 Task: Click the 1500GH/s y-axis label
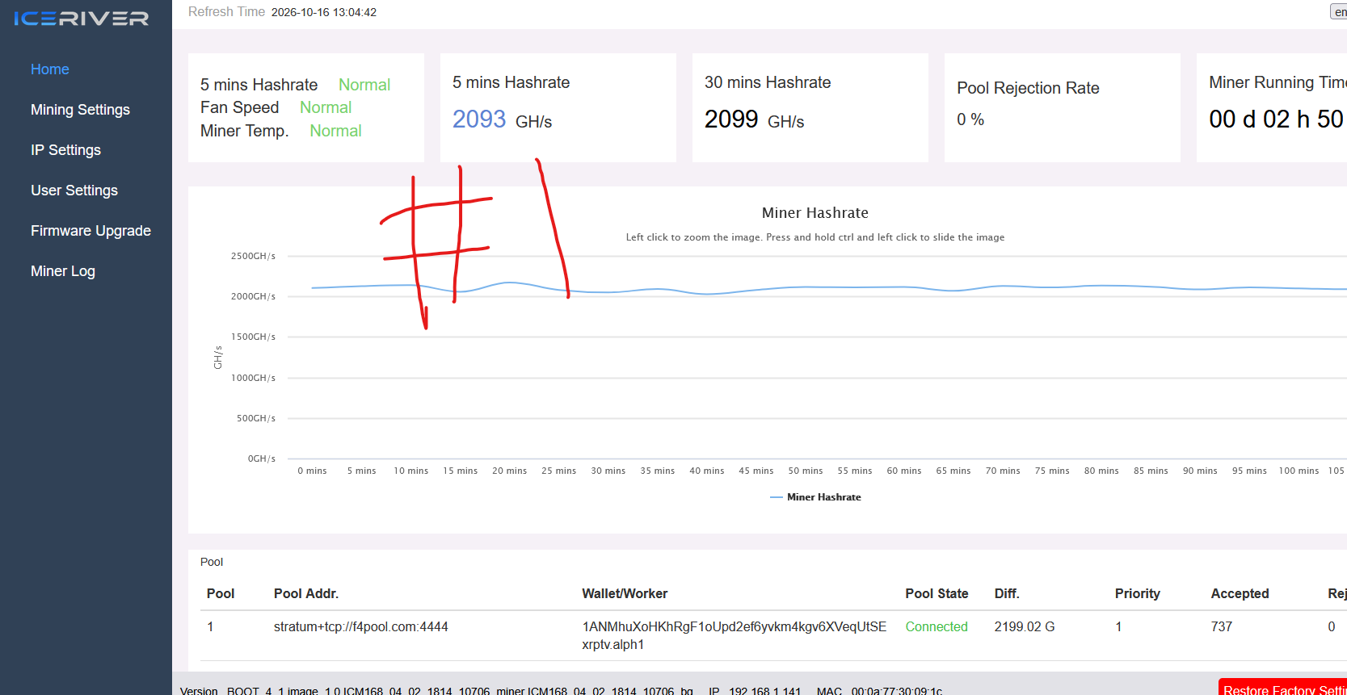pyautogui.click(x=253, y=337)
